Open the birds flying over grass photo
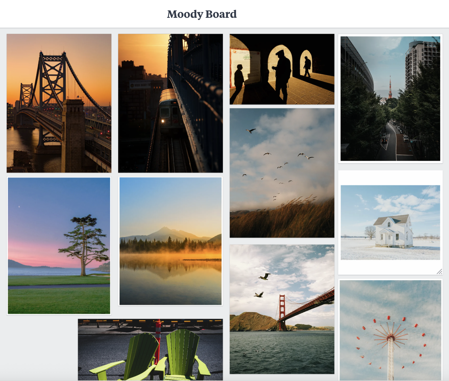The height and width of the screenshot is (381, 449). [282, 173]
